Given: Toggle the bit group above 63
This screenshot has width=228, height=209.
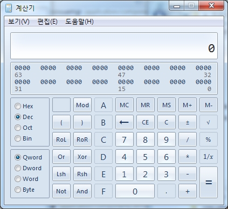Looking at the screenshot, I should [23, 68].
